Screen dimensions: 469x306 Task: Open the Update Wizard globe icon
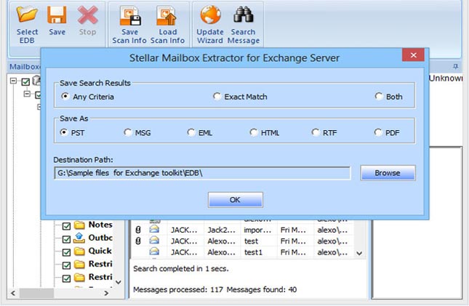(x=211, y=15)
